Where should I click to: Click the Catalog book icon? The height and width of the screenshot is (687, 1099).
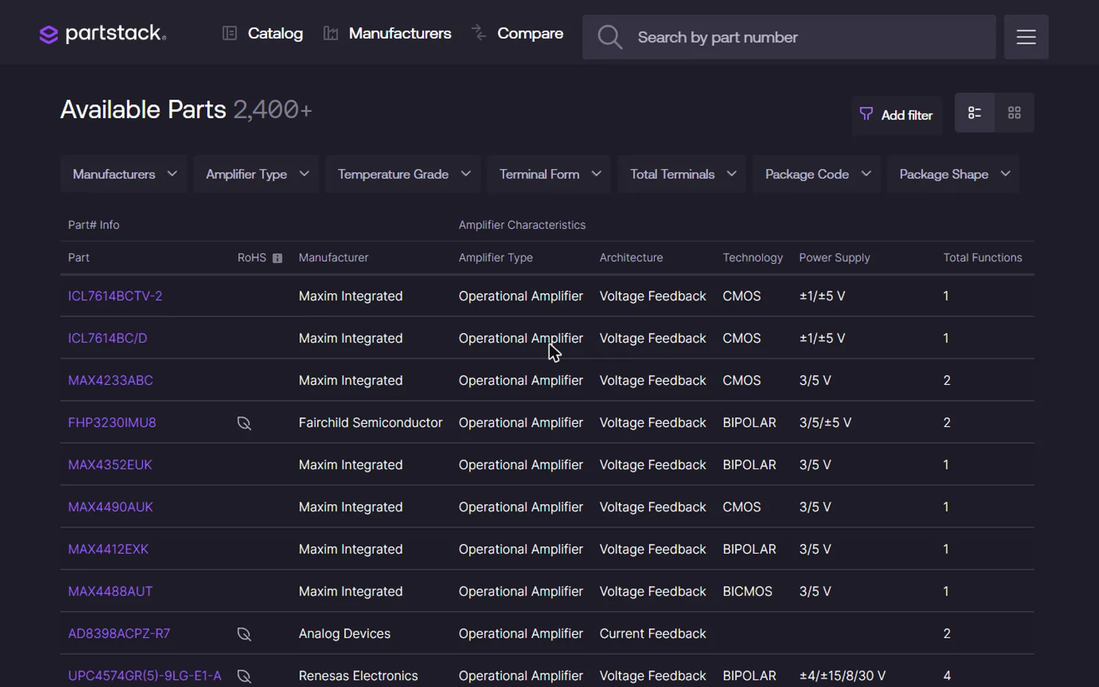(x=229, y=33)
